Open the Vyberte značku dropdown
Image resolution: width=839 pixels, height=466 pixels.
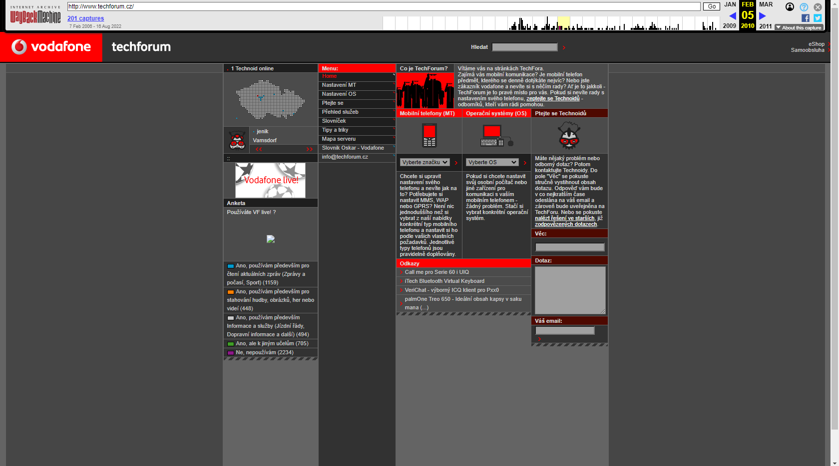coord(424,162)
